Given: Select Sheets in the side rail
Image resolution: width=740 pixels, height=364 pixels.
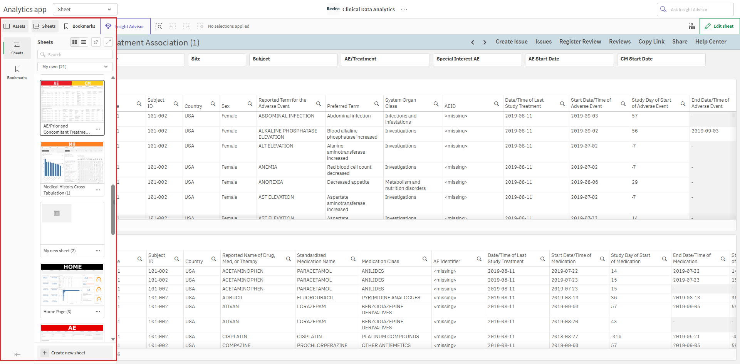Looking at the screenshot, I should click(17, 48).
